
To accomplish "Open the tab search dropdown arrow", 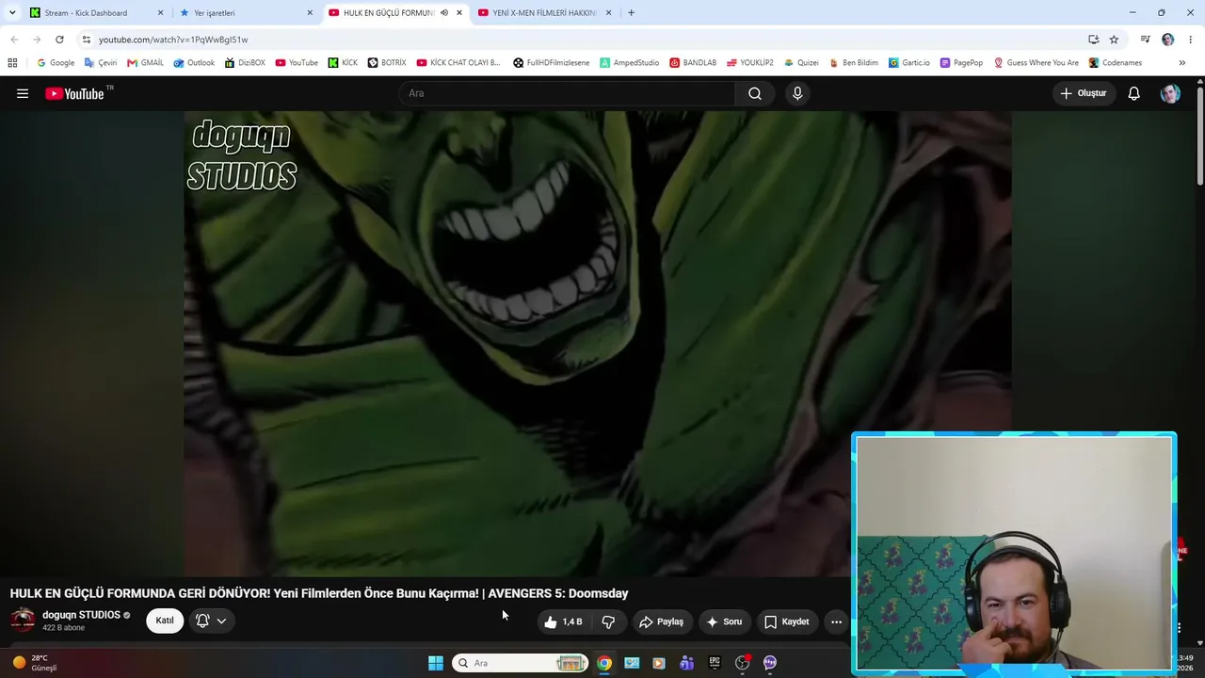I will [x=12, y=13].
